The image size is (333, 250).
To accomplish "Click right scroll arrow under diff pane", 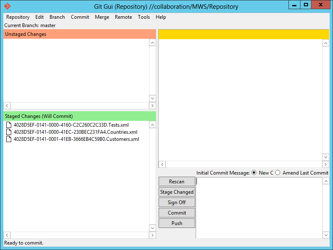I will click(x=319, y=165).
